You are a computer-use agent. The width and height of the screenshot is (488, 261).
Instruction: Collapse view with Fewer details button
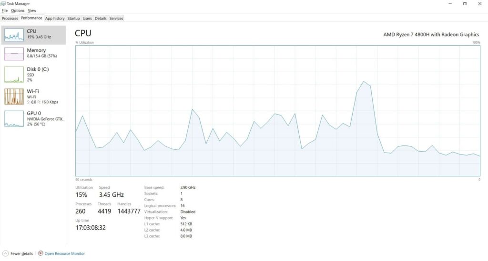[x=21, y=253]
